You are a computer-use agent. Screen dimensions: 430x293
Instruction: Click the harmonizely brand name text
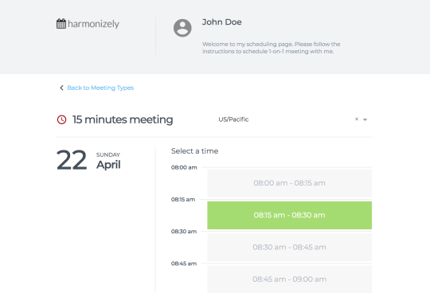point(93,24)
